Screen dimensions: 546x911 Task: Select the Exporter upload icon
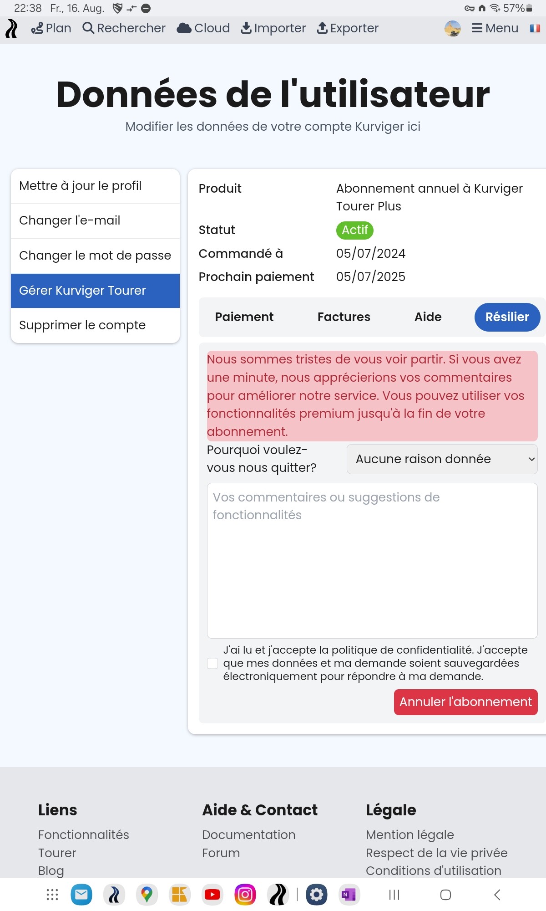(x=322, y=28)
